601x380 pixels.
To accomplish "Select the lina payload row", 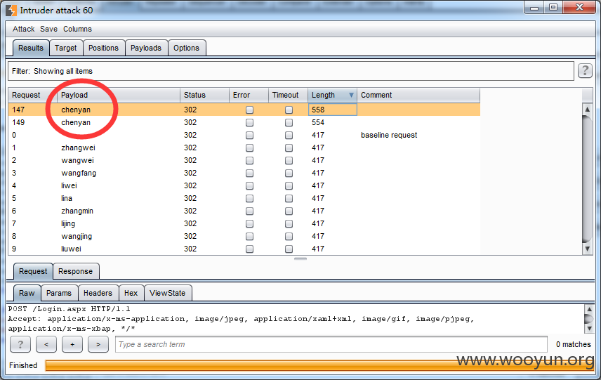I will tap(244, 198).
